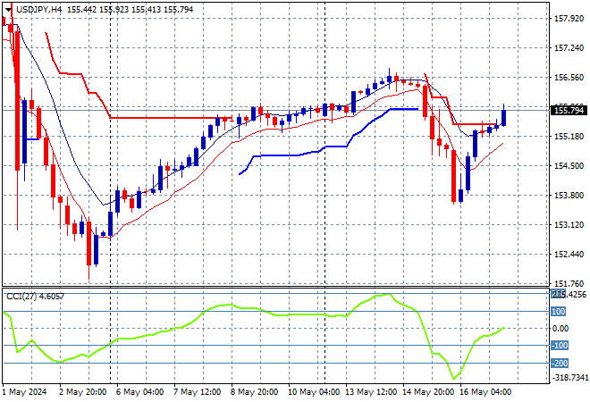Click the 2 May 20:00 time label
The width and height of the screenshot is (590, 402).
click(x=82, y=392)
